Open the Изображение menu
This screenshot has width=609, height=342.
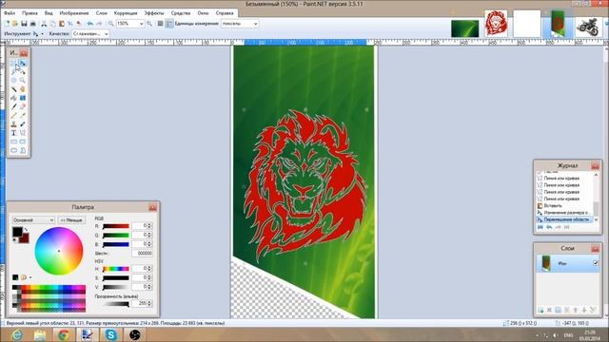tap(74, 12)
